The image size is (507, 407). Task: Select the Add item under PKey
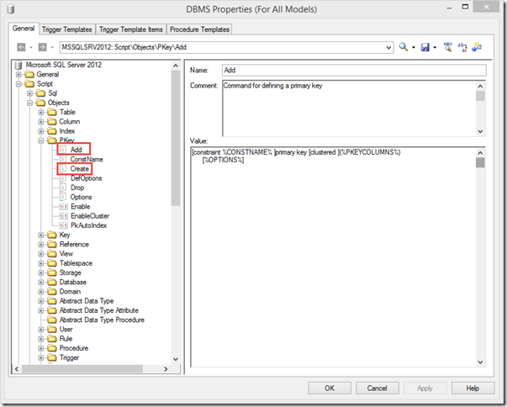point(76,150)
